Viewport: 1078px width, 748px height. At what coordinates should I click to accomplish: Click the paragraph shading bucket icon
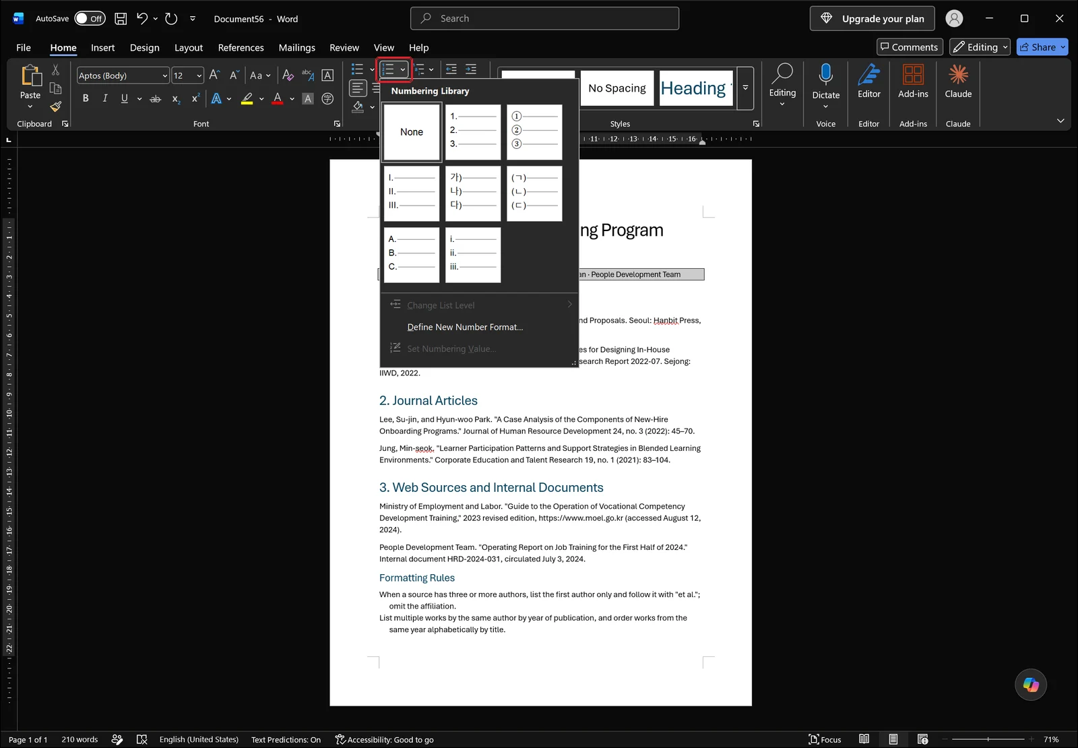tap(358, 106)
